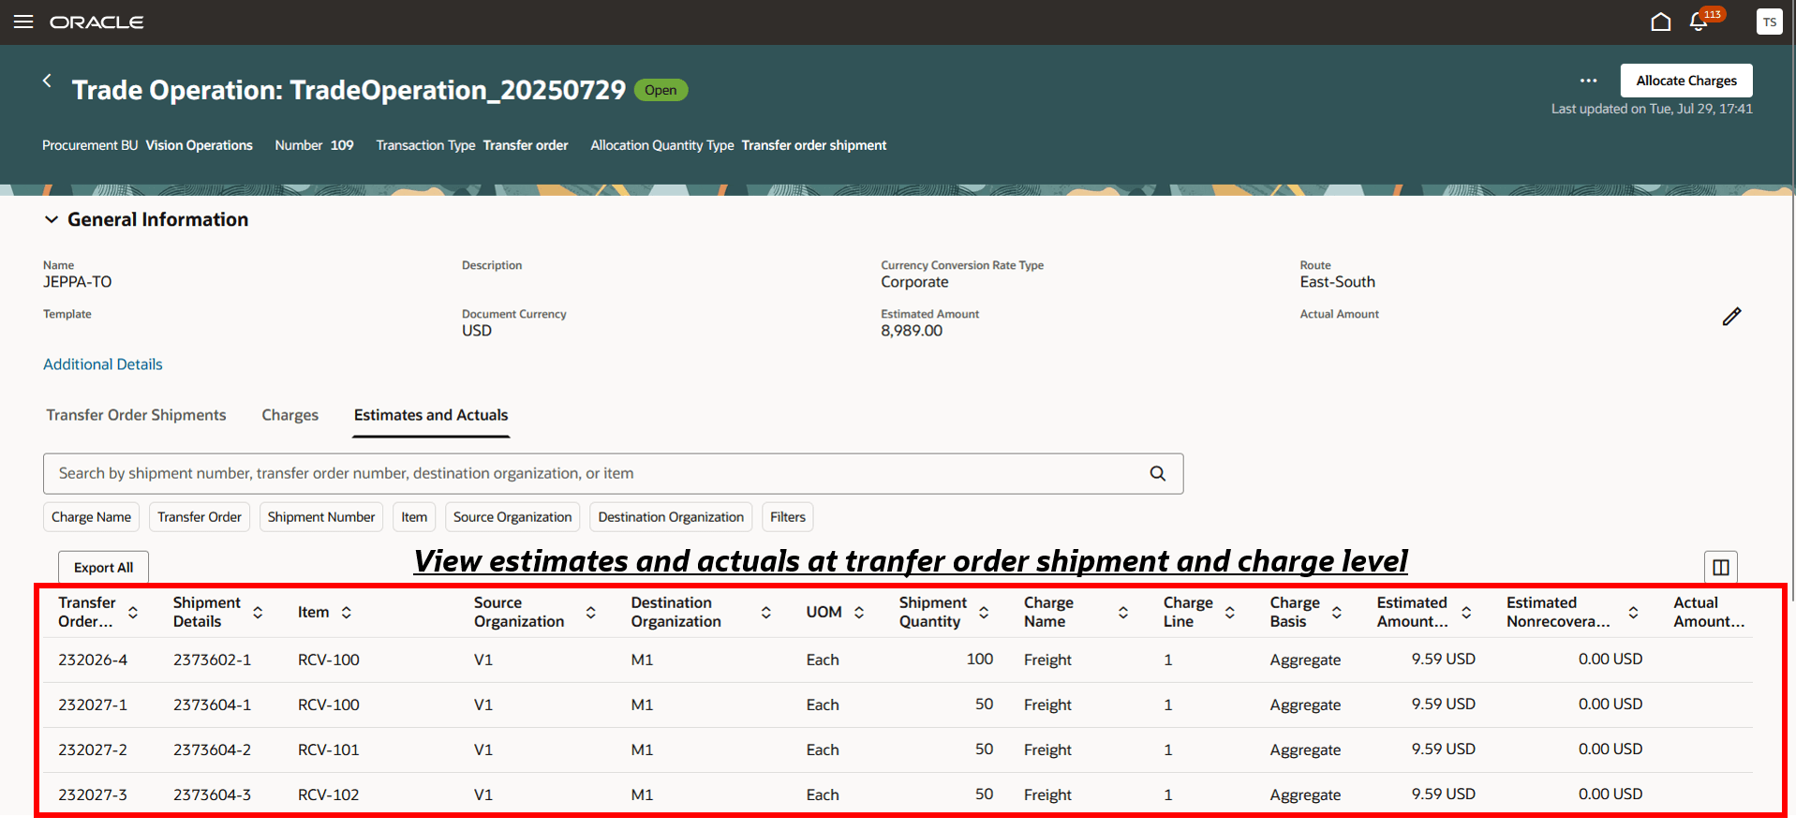Go to the Oracle home icon

1660,22
